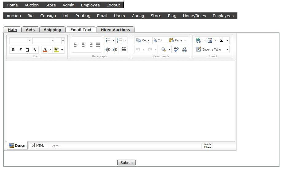Expand the find options arrow

point(169,49)
